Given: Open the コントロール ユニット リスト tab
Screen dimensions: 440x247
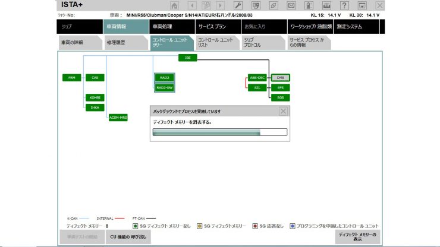Looking at the screenshot, I should [x=218, y=43].
